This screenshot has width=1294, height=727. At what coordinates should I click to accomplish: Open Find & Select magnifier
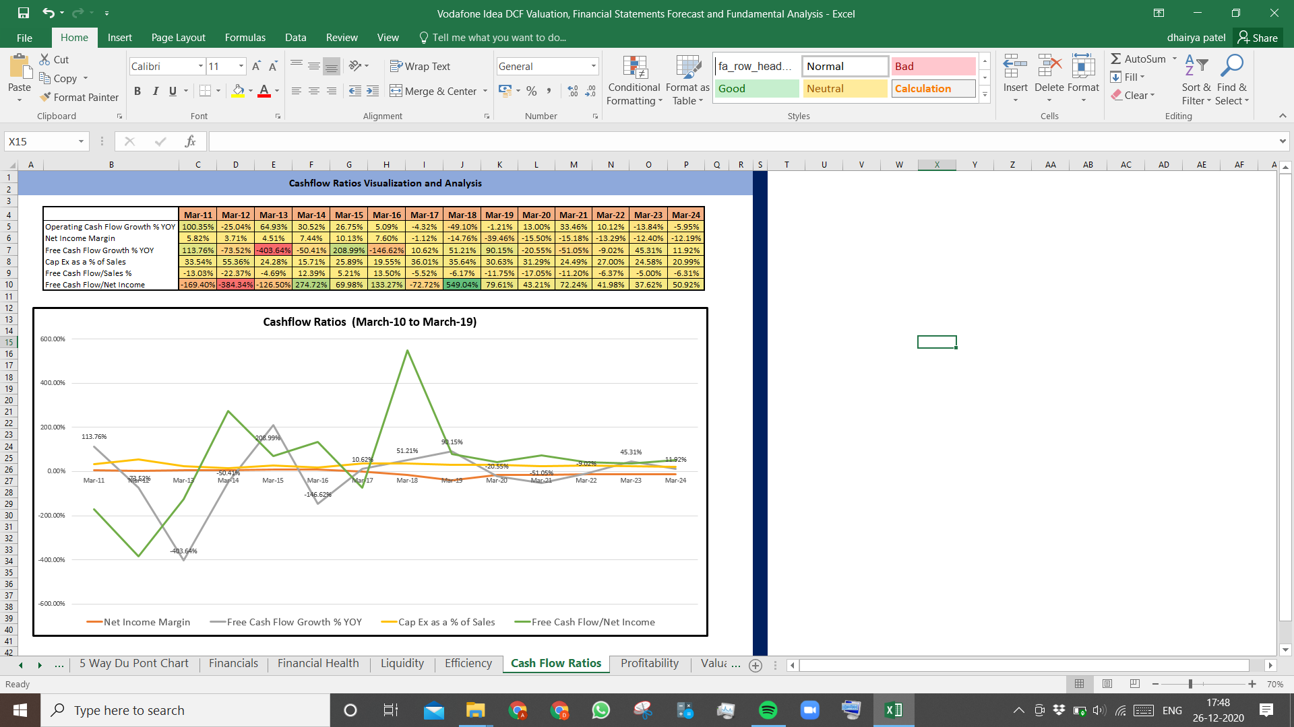[1232, 79]
